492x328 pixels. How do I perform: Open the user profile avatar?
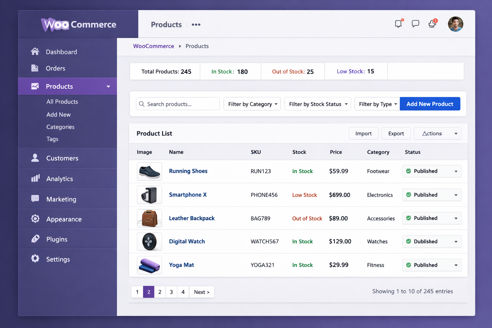pos(455,24)
